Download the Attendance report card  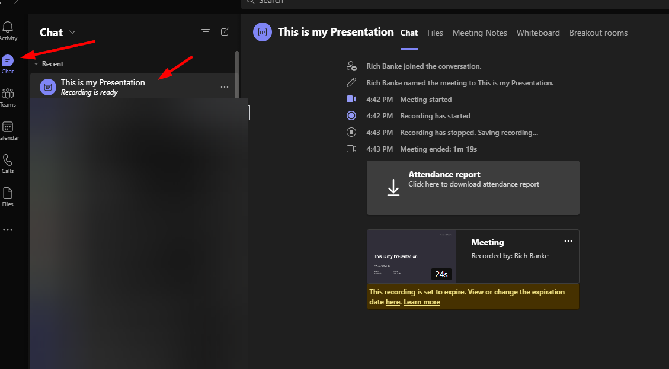pyautogui.click(x=473, y=188)
